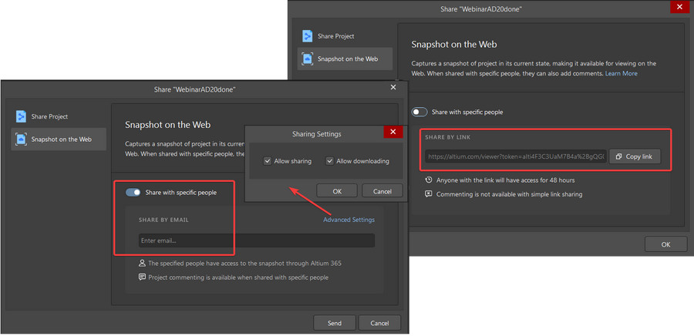Open the Advanced Settings link
This screenshot has height=336, width=694.
coord(349,220)
